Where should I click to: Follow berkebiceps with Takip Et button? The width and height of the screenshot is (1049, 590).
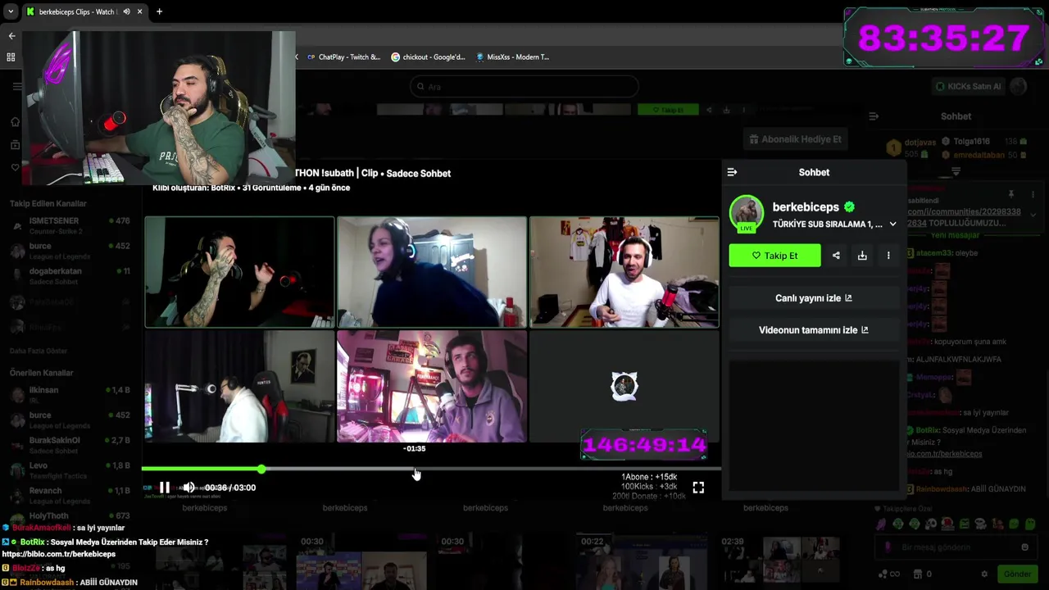click(774, 256)
